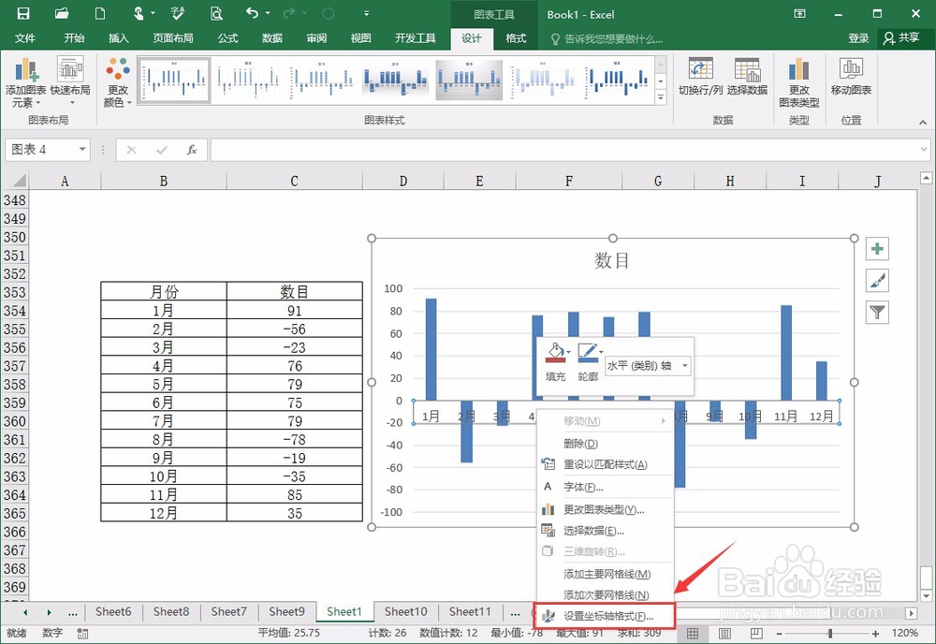936x644 pixels.
Task: Switch to Page Break Preview icon in status bar
Action: pos(755,634)
